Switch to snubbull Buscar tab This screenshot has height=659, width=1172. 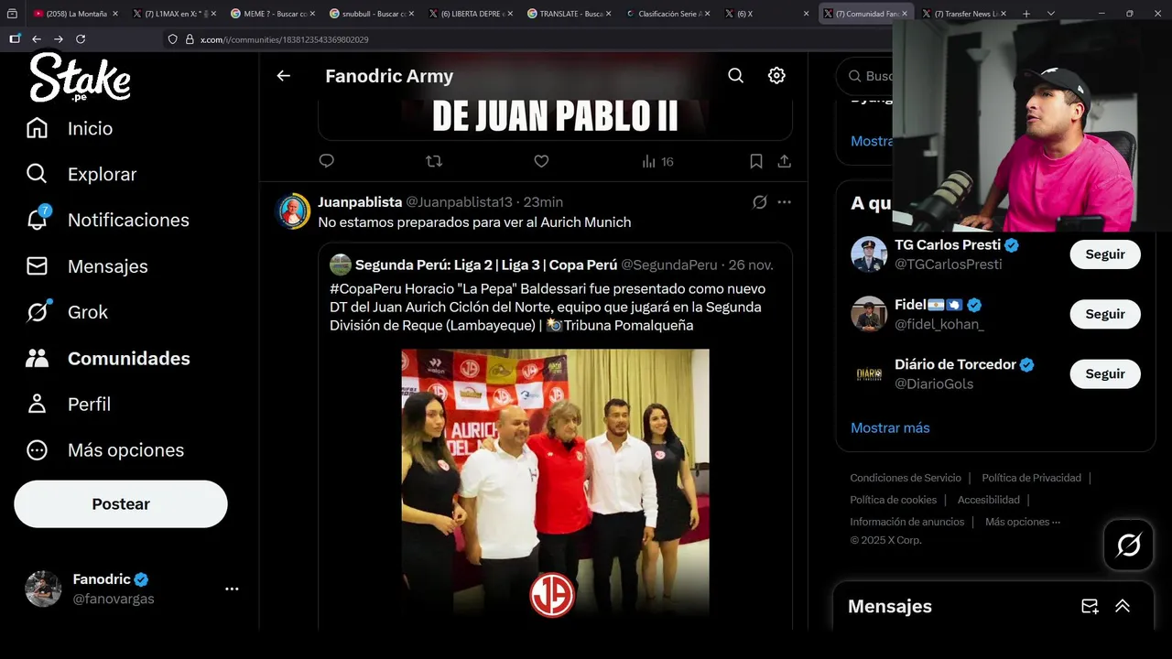tap(370, 14)
